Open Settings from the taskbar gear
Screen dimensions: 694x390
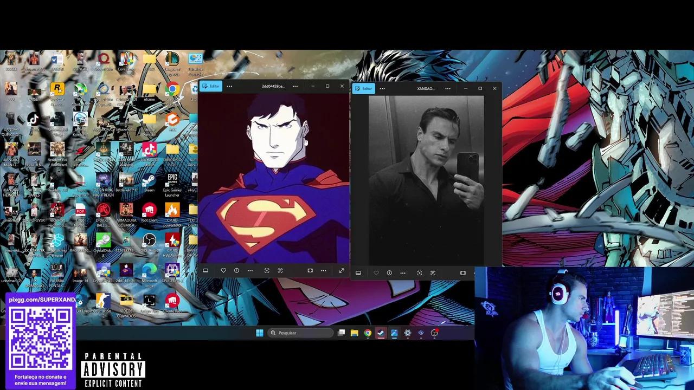click(x=407, y=333)
